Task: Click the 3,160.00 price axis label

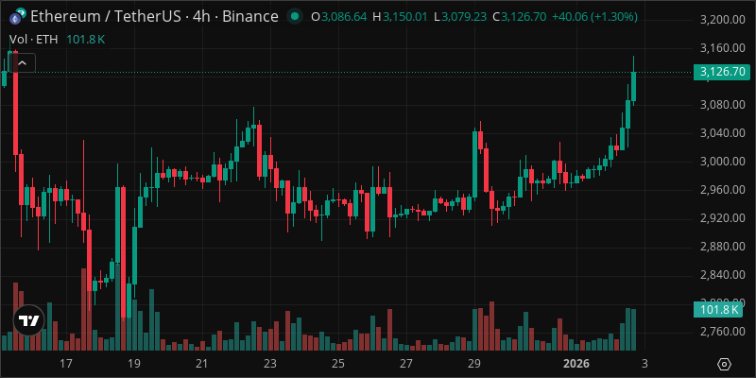Action: [x=722, y=48]
